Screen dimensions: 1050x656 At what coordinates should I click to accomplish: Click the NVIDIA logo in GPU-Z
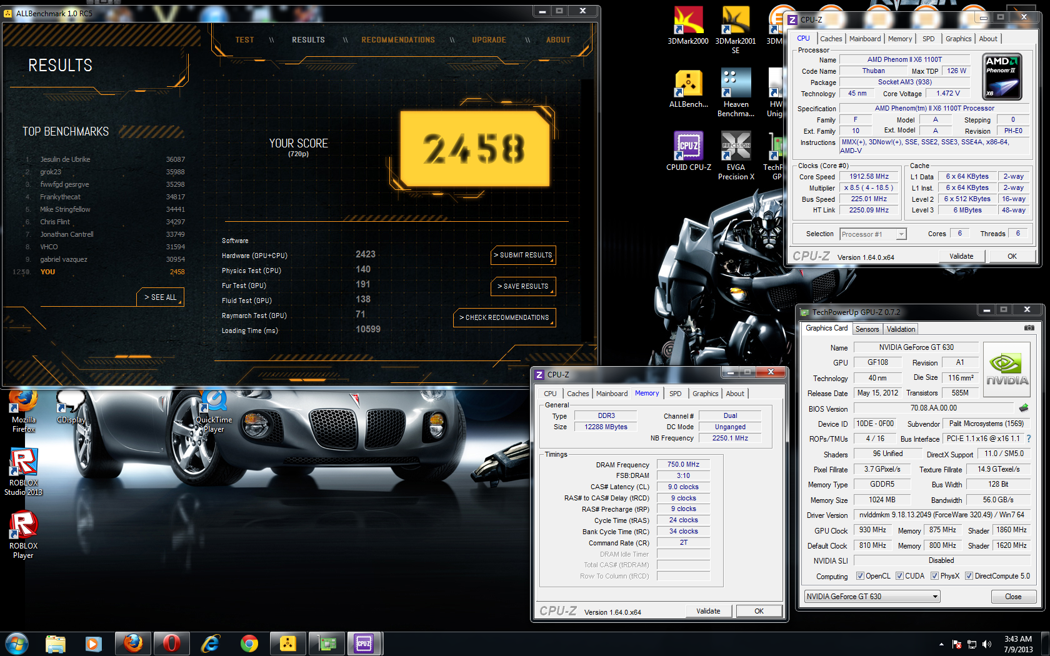1007,369
